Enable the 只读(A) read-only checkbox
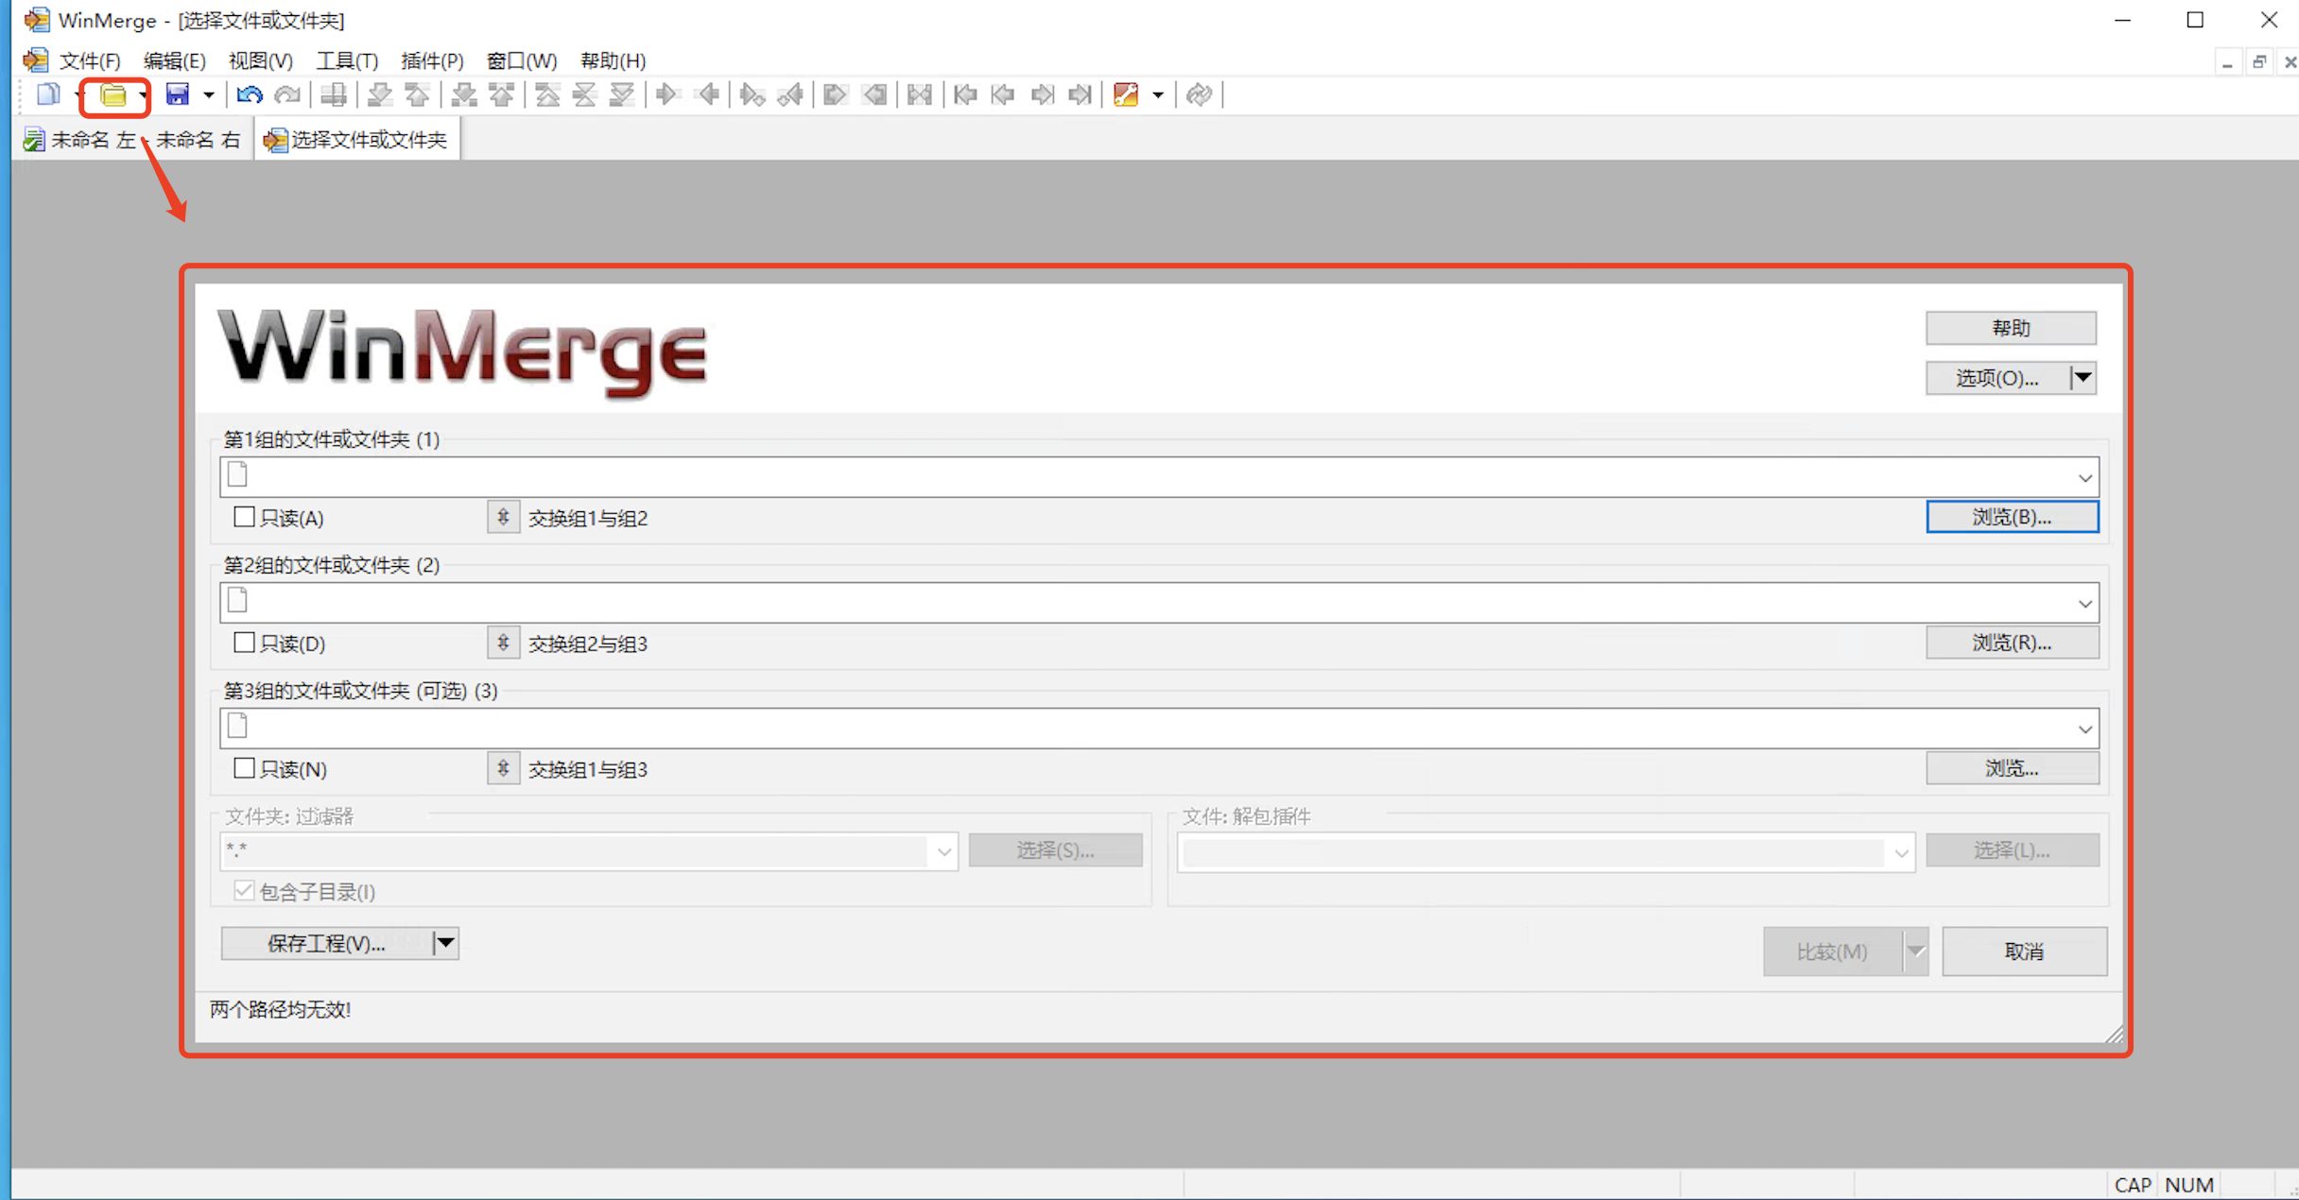Image resolution: width=2299 pixels, height=1200 pixels. point(244,518)
